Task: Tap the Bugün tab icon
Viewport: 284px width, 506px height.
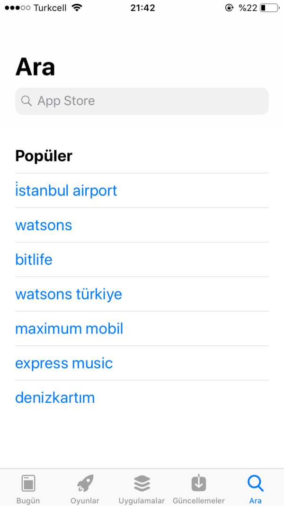Action: (x=28, y=483)
